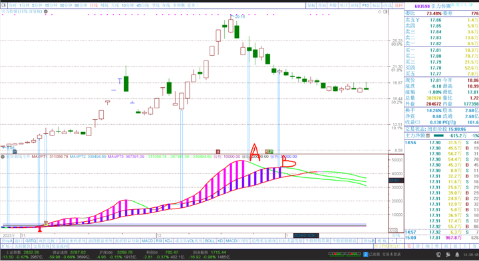Open the 资金流向 tab
479x261 pixels.
pyautogui.click(x=60, y=246)
